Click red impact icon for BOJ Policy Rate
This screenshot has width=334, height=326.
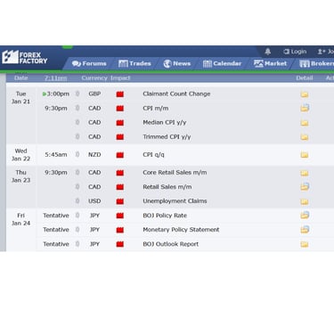(120, 216)
